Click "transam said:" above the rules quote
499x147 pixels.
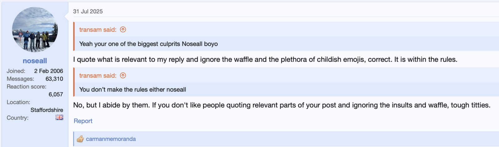(98, 75)
